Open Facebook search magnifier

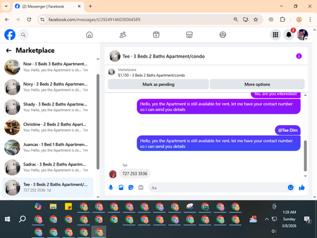click(23, 35)
